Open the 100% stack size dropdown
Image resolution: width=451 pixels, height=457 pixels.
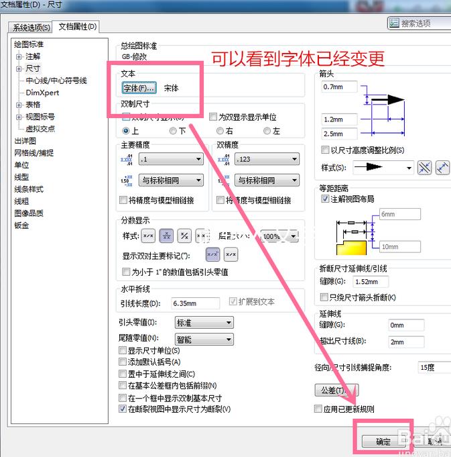pyautogui.click(x=279, y=236)
